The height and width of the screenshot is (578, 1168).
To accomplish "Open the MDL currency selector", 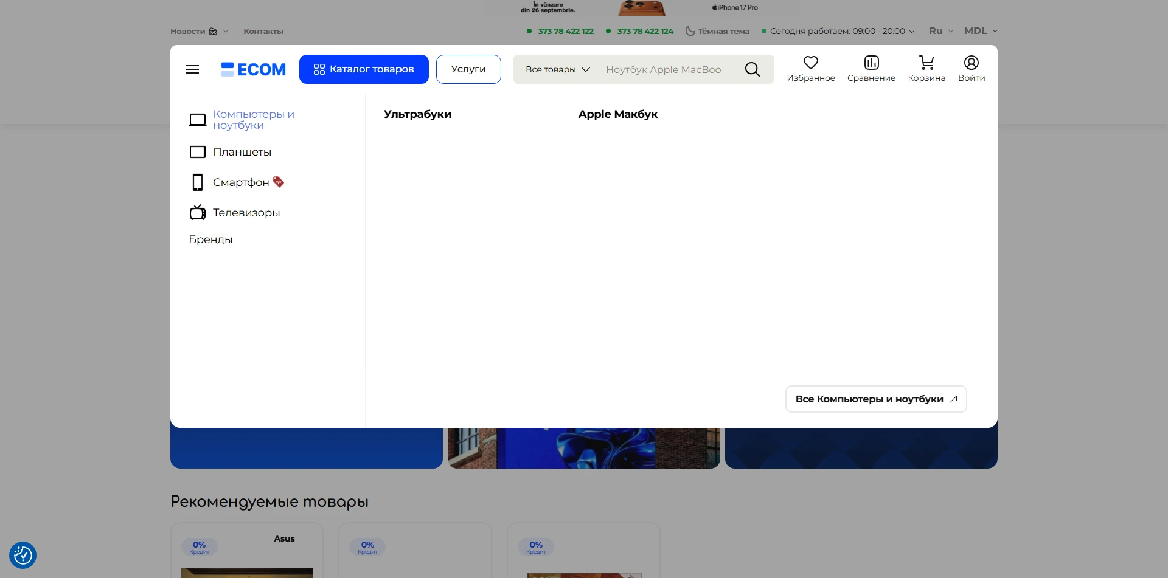I will coord(981,31).
